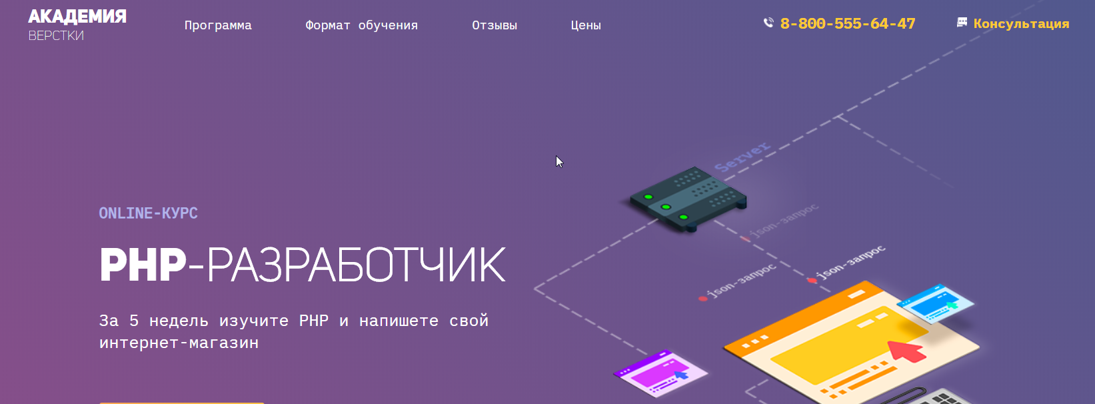Screen dimensions: 1095x404
Task: Click the PHP-РАЗРАБОТЧИК heading
Action: pyautogui.click(x=303, y=265)
